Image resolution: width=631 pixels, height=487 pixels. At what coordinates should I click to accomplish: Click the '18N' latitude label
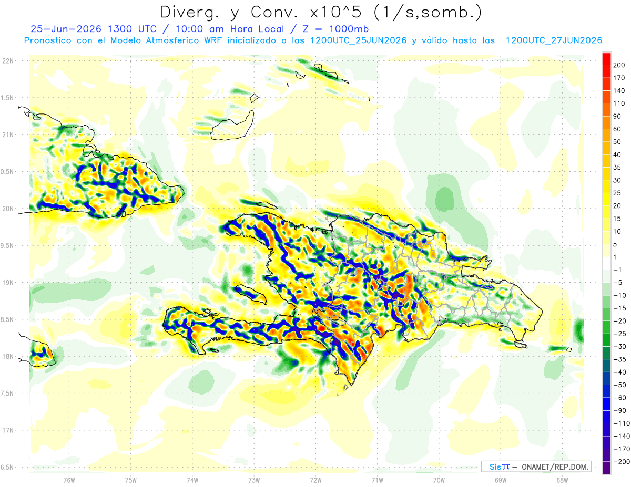pyautogui.click(x=8, y=356)
